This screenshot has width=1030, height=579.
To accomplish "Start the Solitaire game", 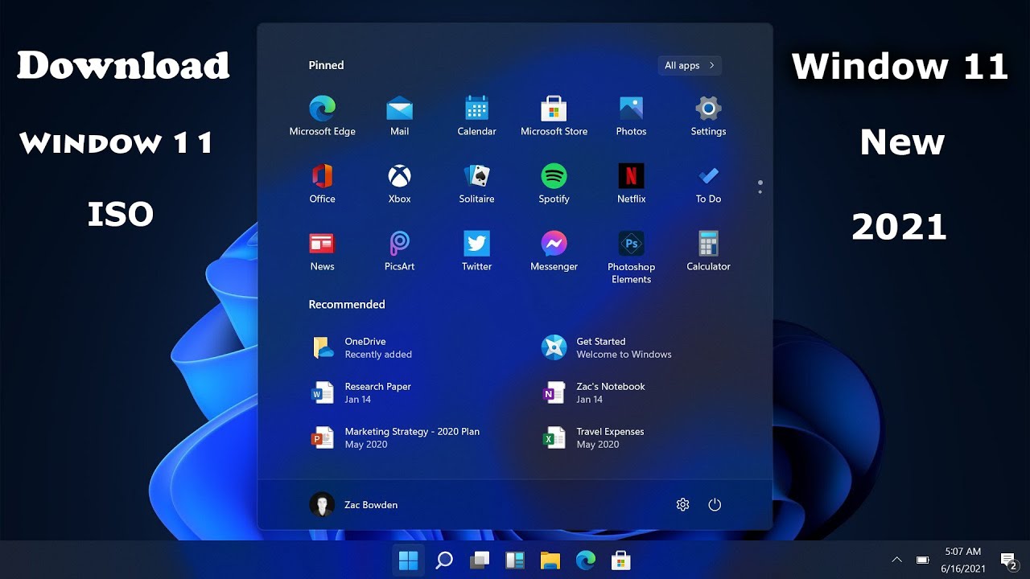I will 476,183.
